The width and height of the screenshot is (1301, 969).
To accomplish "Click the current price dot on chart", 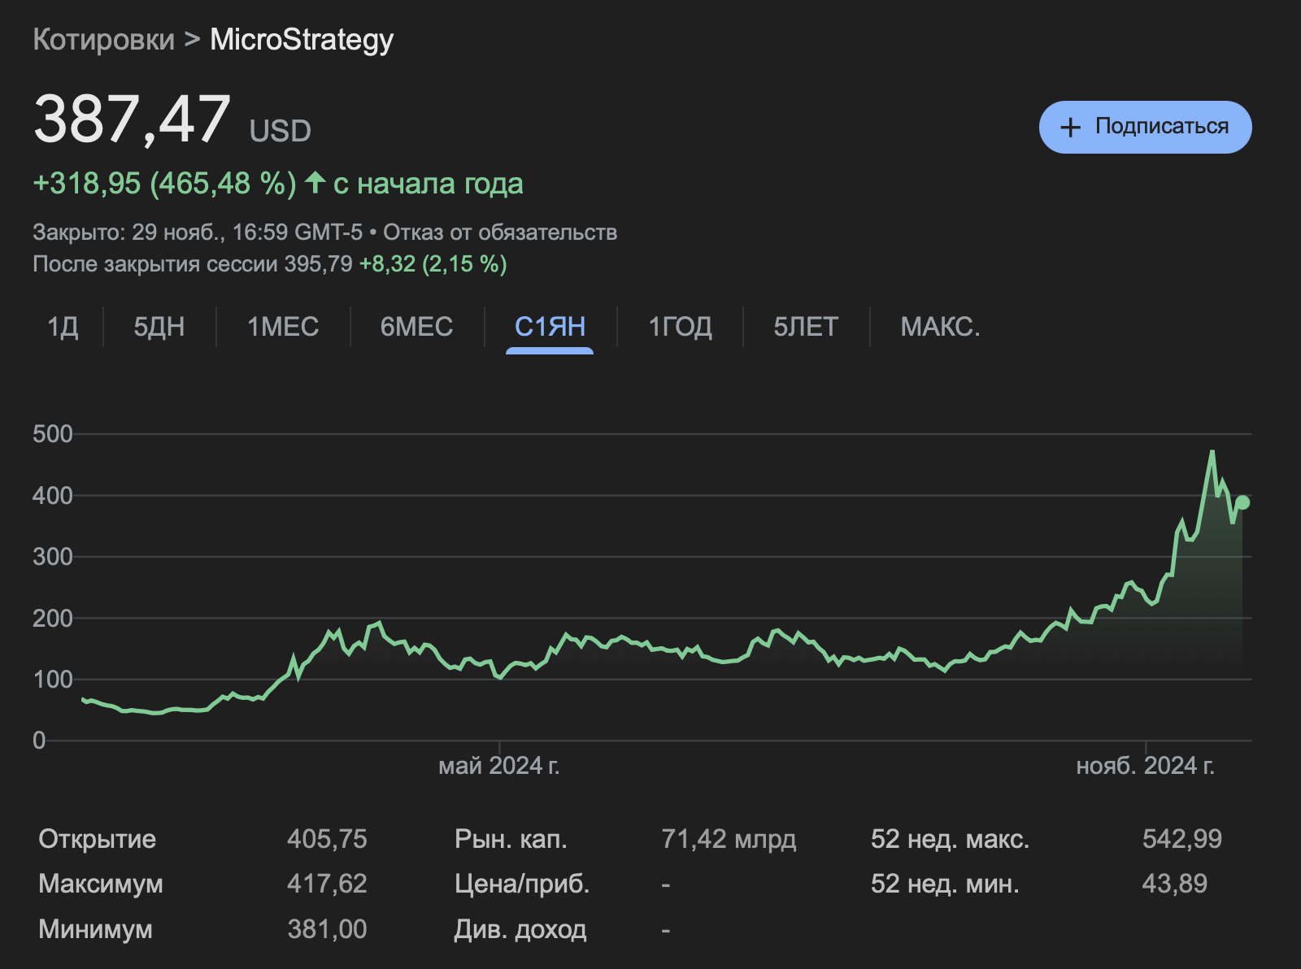I will tap(1242, 502).
